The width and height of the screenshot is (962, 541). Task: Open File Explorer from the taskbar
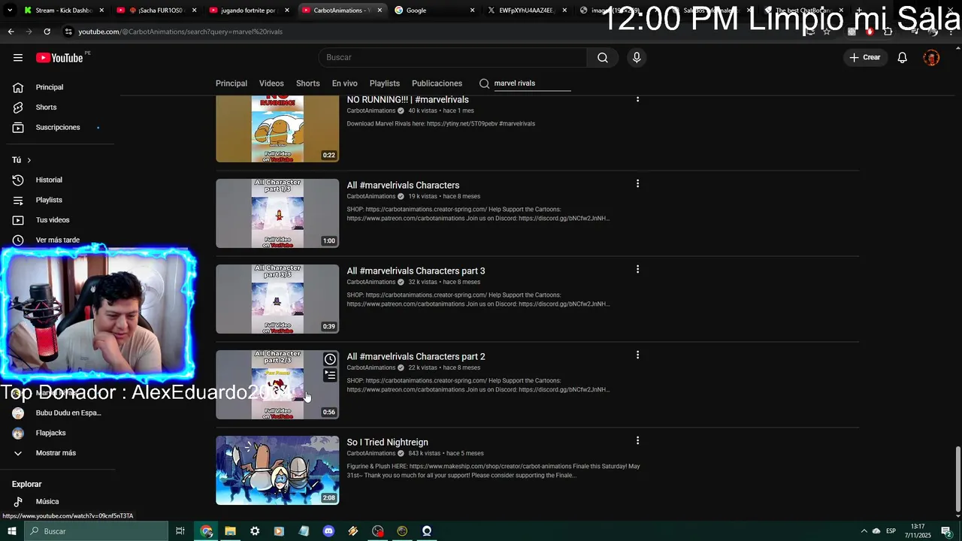230,531
